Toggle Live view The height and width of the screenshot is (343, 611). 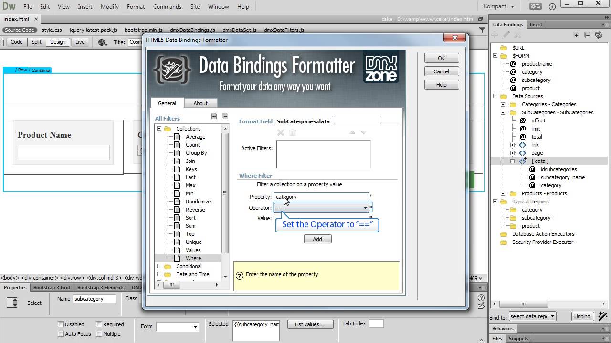(x=80, y=42)
